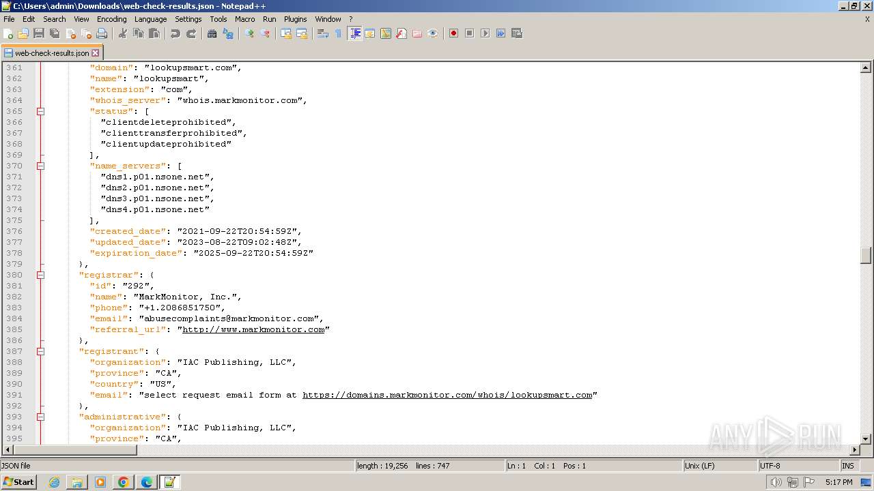874x491 pixels.
Task: Print the current document
Action: (102, 33)
